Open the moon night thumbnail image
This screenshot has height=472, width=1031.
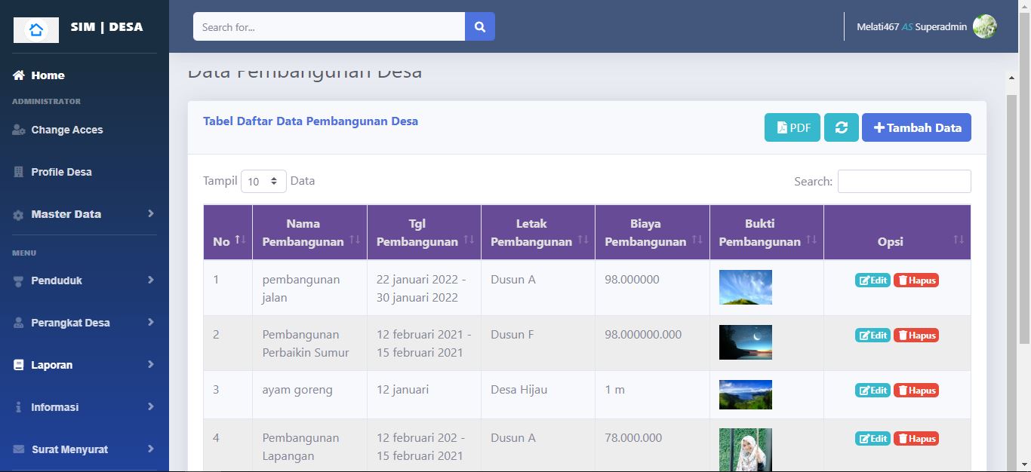tap(745, 342)
